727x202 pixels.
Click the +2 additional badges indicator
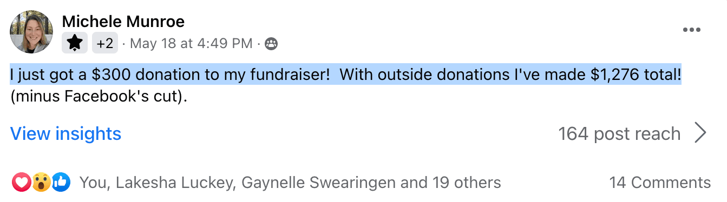[x=105, y=43]
